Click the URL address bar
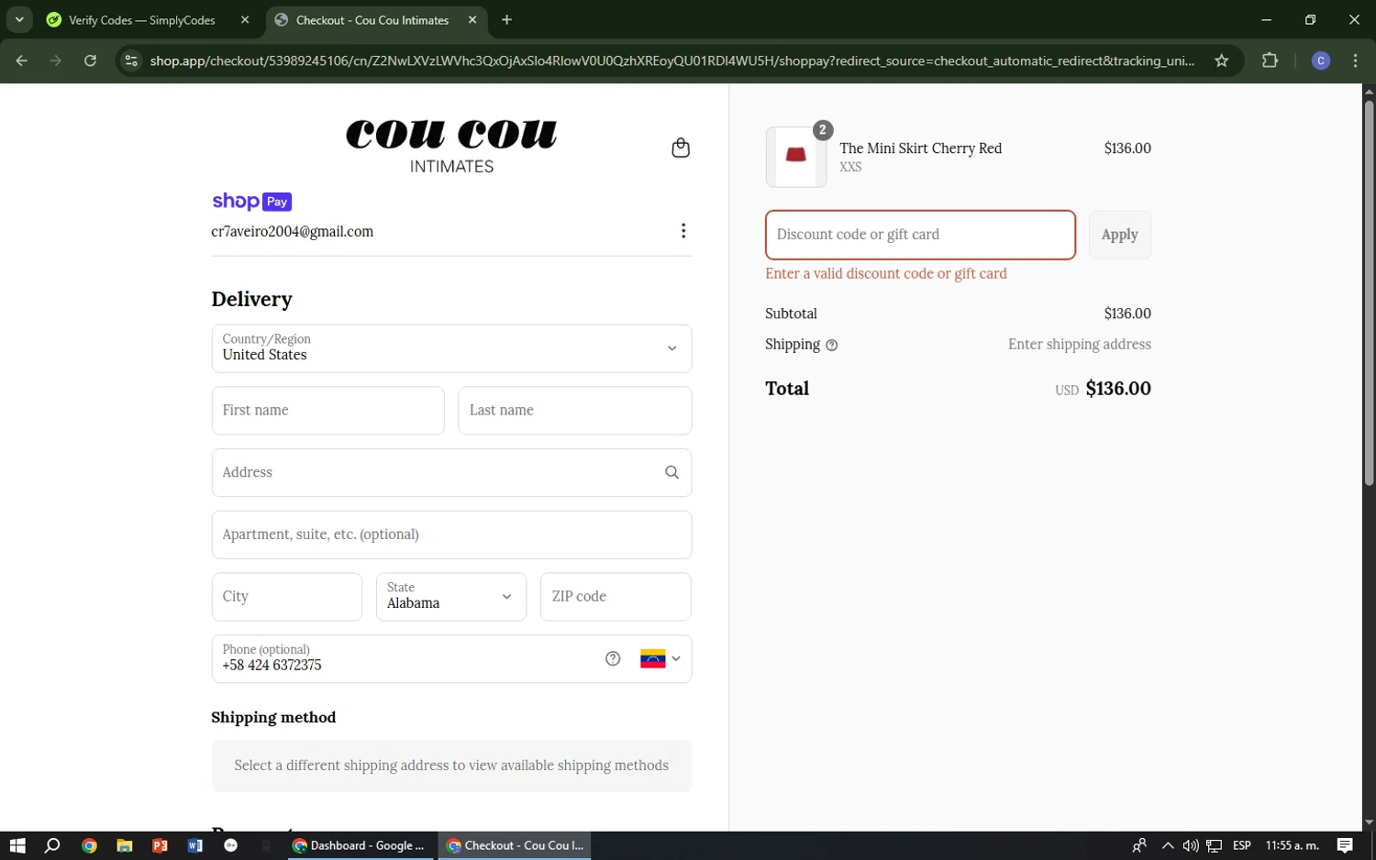The image size is (1376, 860). [x=672, y=61]
